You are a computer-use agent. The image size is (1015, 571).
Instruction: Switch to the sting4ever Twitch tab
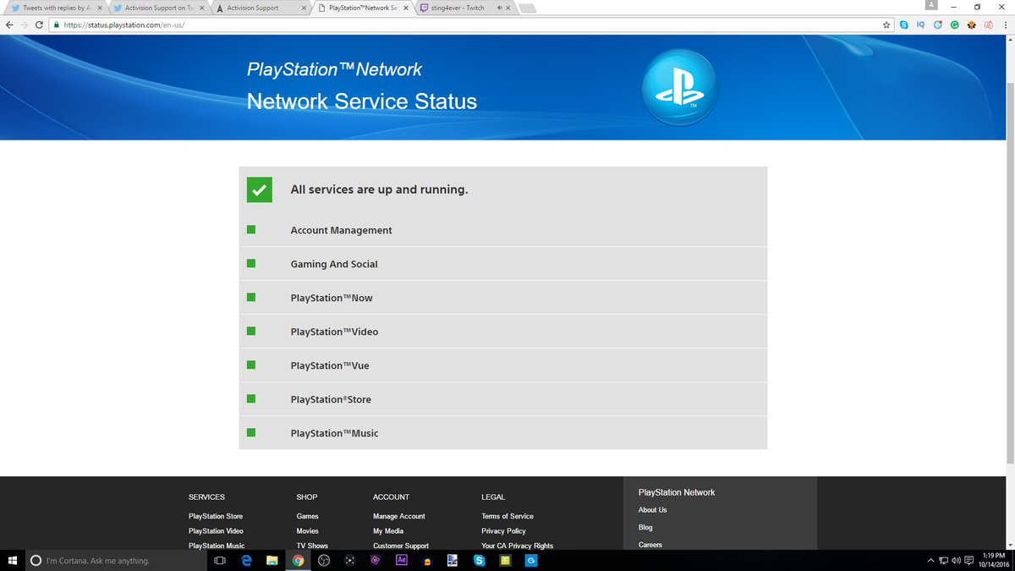[x=464, y=8]
